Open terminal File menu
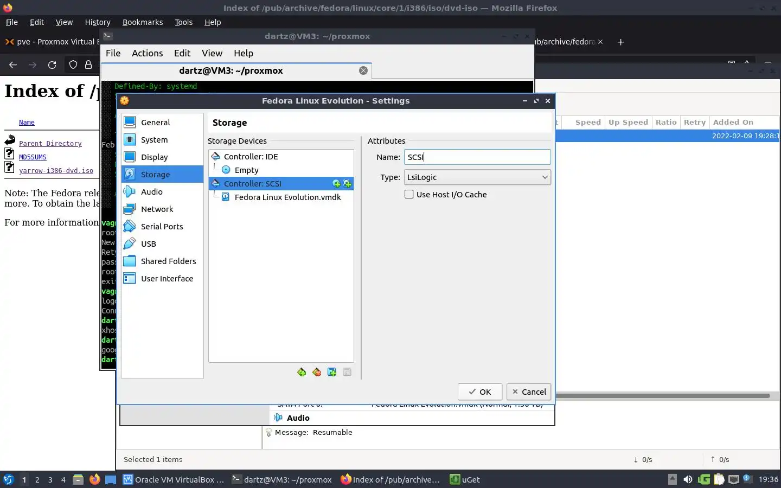The width and height of the screenshot is (781, 488). coord(113,53)
